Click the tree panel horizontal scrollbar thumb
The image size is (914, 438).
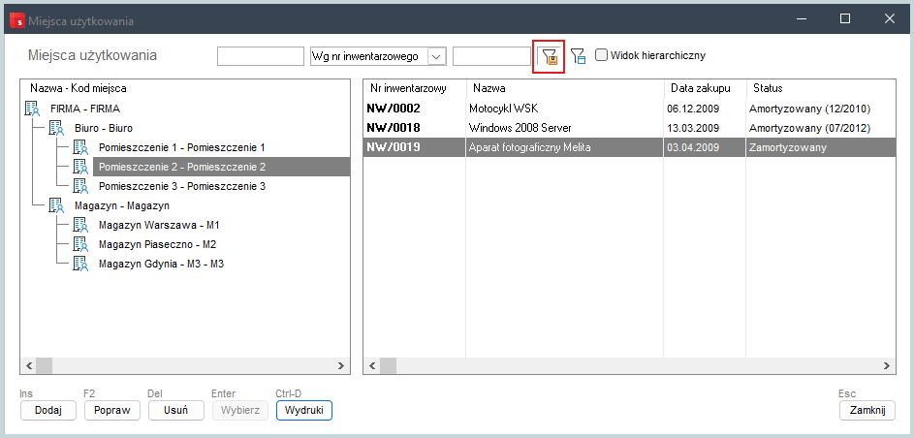point(45,365)
